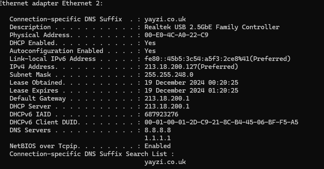Click the Default Gateway address 213.18.200.1
This screenshot has width=324, height=169.
coord(167,98)
